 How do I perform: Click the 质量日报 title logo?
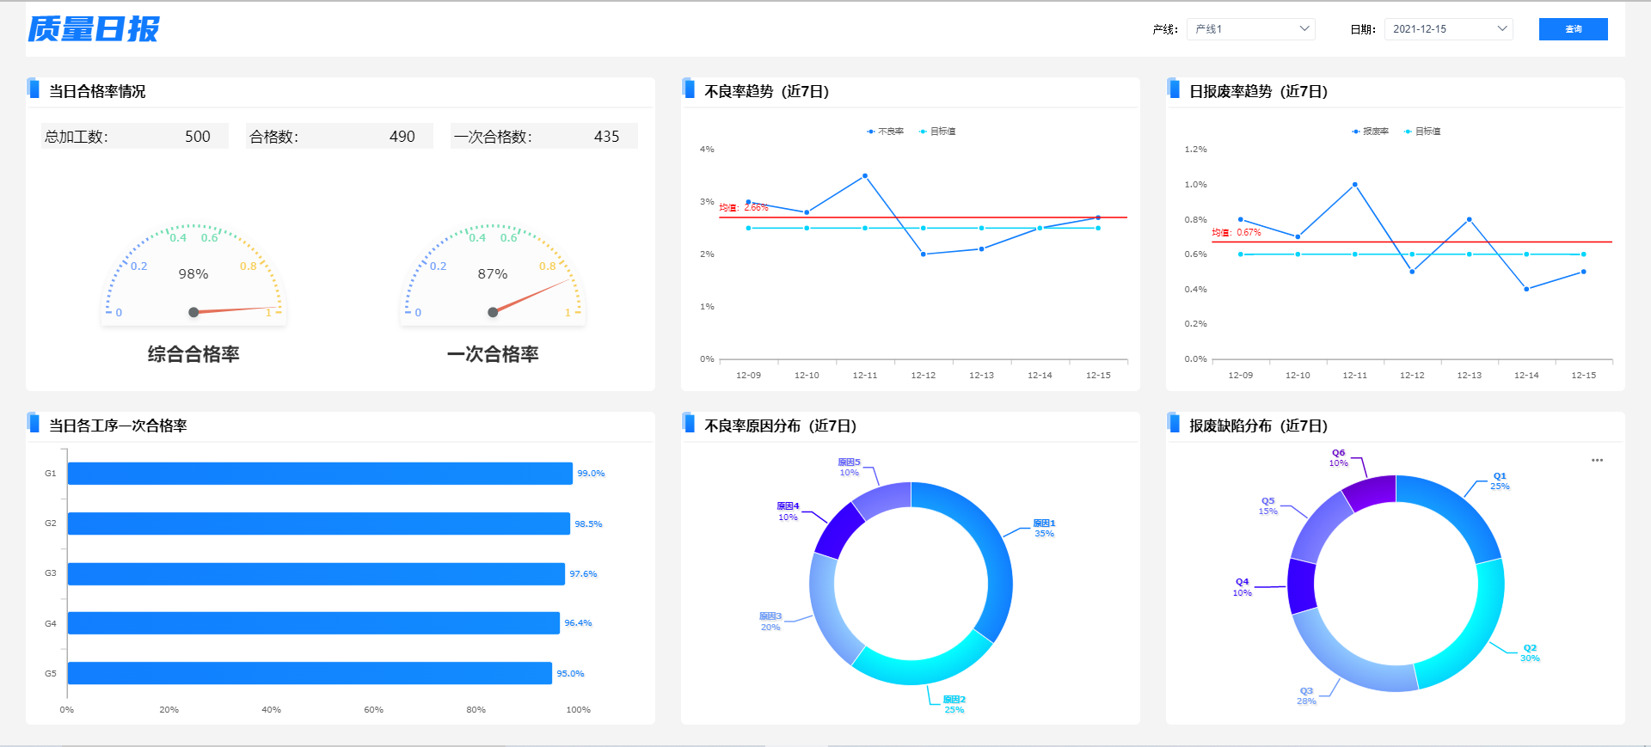(93, 29)
